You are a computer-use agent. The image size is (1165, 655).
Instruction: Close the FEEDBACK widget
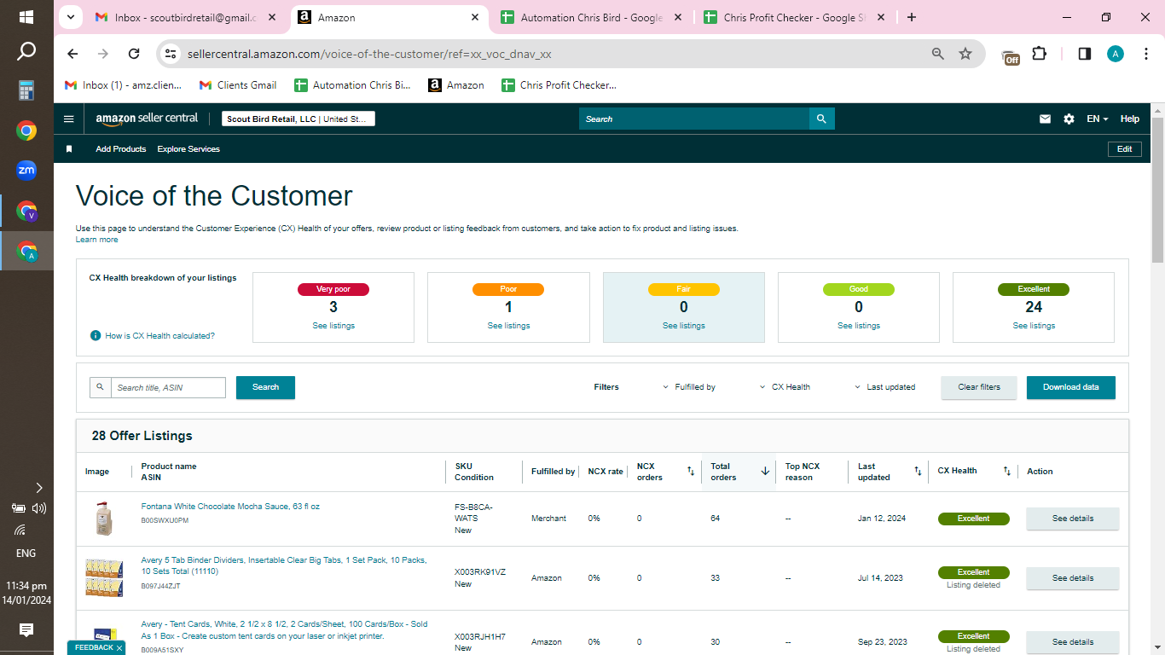coord(119,648)
